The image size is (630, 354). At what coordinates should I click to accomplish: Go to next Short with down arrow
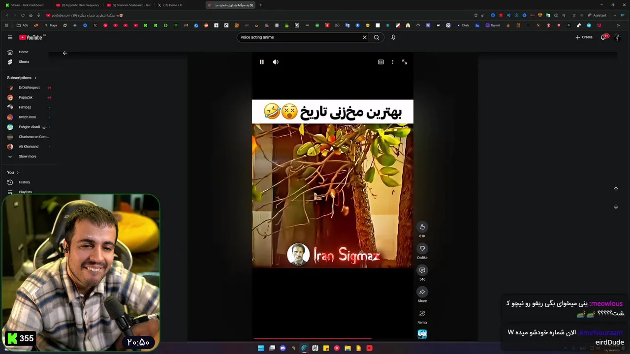(616, 206)
